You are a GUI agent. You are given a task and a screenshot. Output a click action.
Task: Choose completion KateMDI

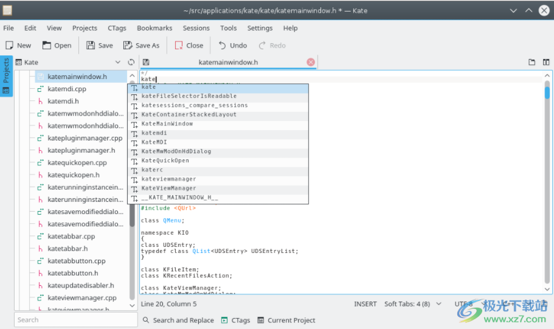coord(218,142)
